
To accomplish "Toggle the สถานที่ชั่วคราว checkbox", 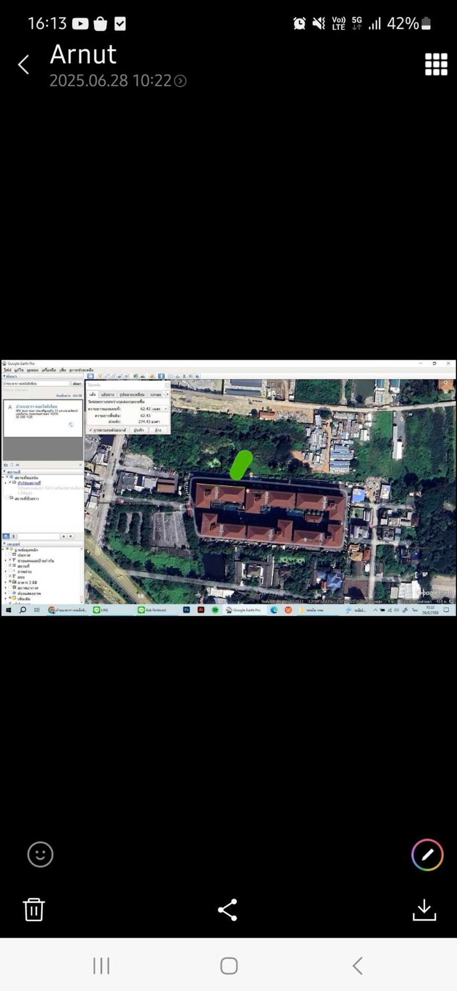I will [7, 498].
